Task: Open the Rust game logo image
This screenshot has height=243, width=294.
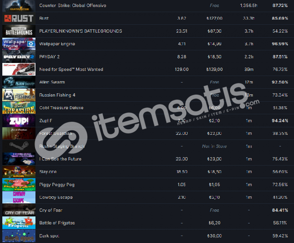Action: pyautogui.click(x=19, y=18)
